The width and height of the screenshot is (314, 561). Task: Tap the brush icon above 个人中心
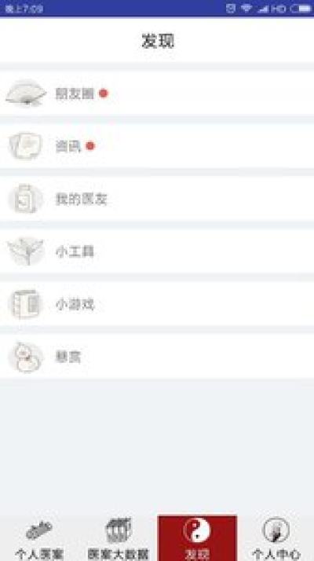click(x=276, y=530)
